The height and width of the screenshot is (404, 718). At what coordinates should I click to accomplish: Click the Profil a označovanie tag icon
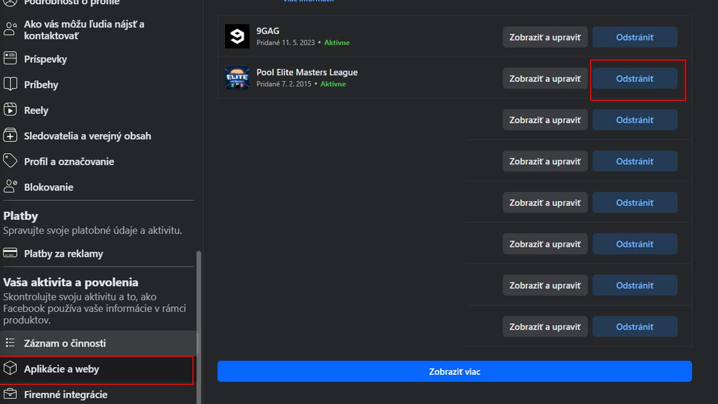click(x=10, y=161)
